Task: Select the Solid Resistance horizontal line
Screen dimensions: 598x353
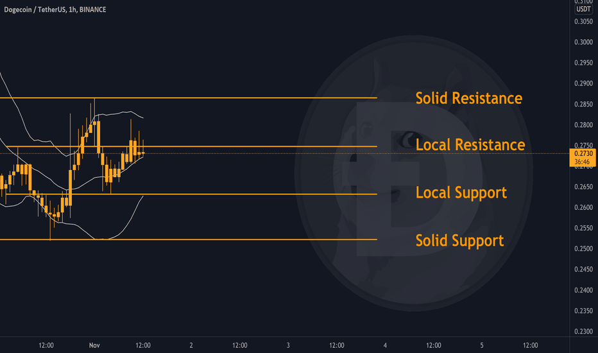Action: [189, 98]
